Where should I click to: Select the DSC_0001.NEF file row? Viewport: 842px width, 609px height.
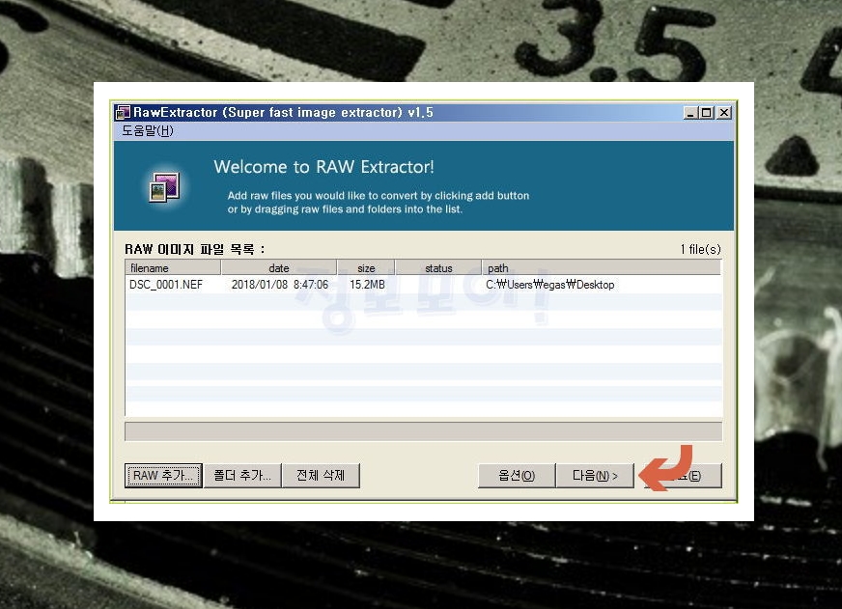click(x=423, y=285)
